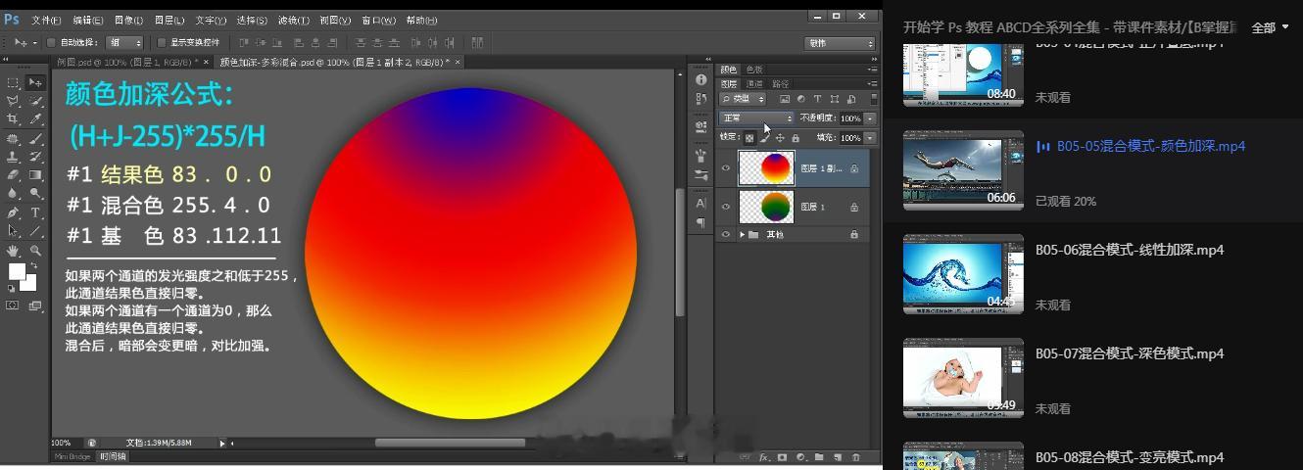Viewport: 1303px width, 470px height.
Task: Switch to the 例图.psd document tab
Action: point(127,62)
